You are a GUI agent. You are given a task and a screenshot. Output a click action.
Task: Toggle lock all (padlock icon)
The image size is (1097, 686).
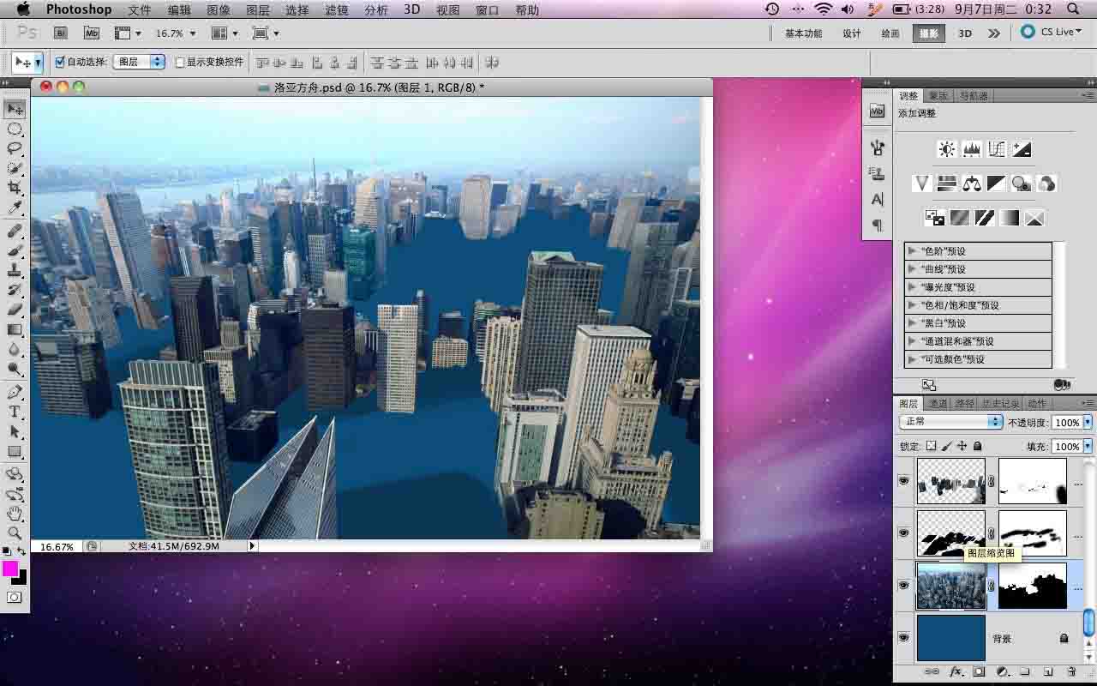point(977,446)
